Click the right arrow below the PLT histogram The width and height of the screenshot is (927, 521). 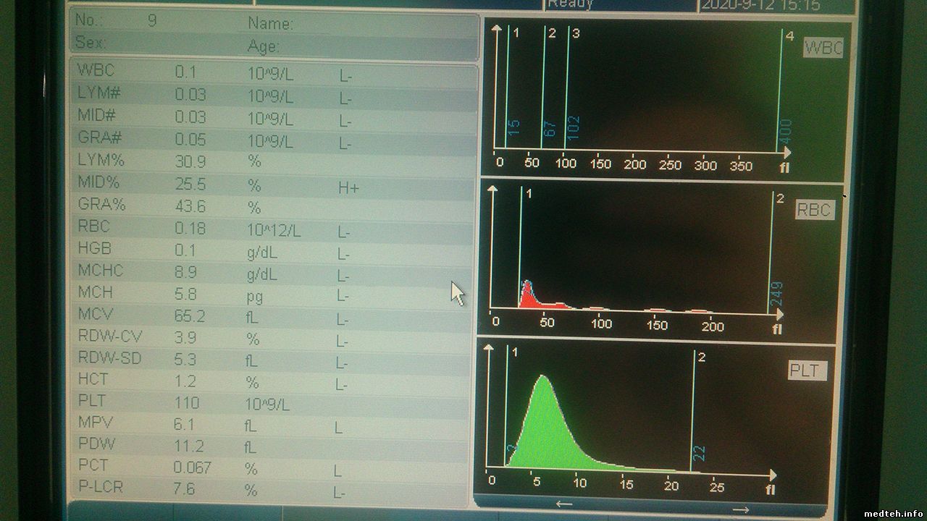(740, 509)
